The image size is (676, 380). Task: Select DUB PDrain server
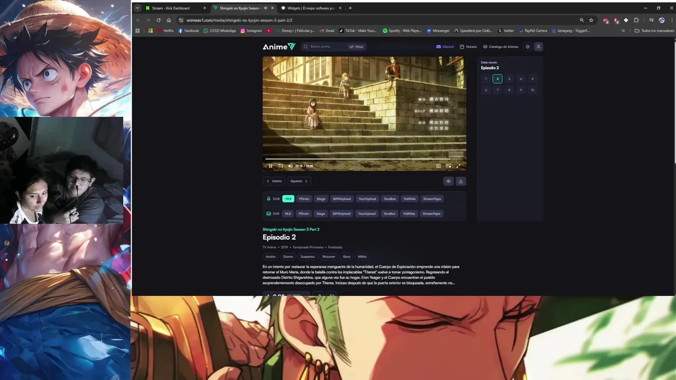point(304,199)
